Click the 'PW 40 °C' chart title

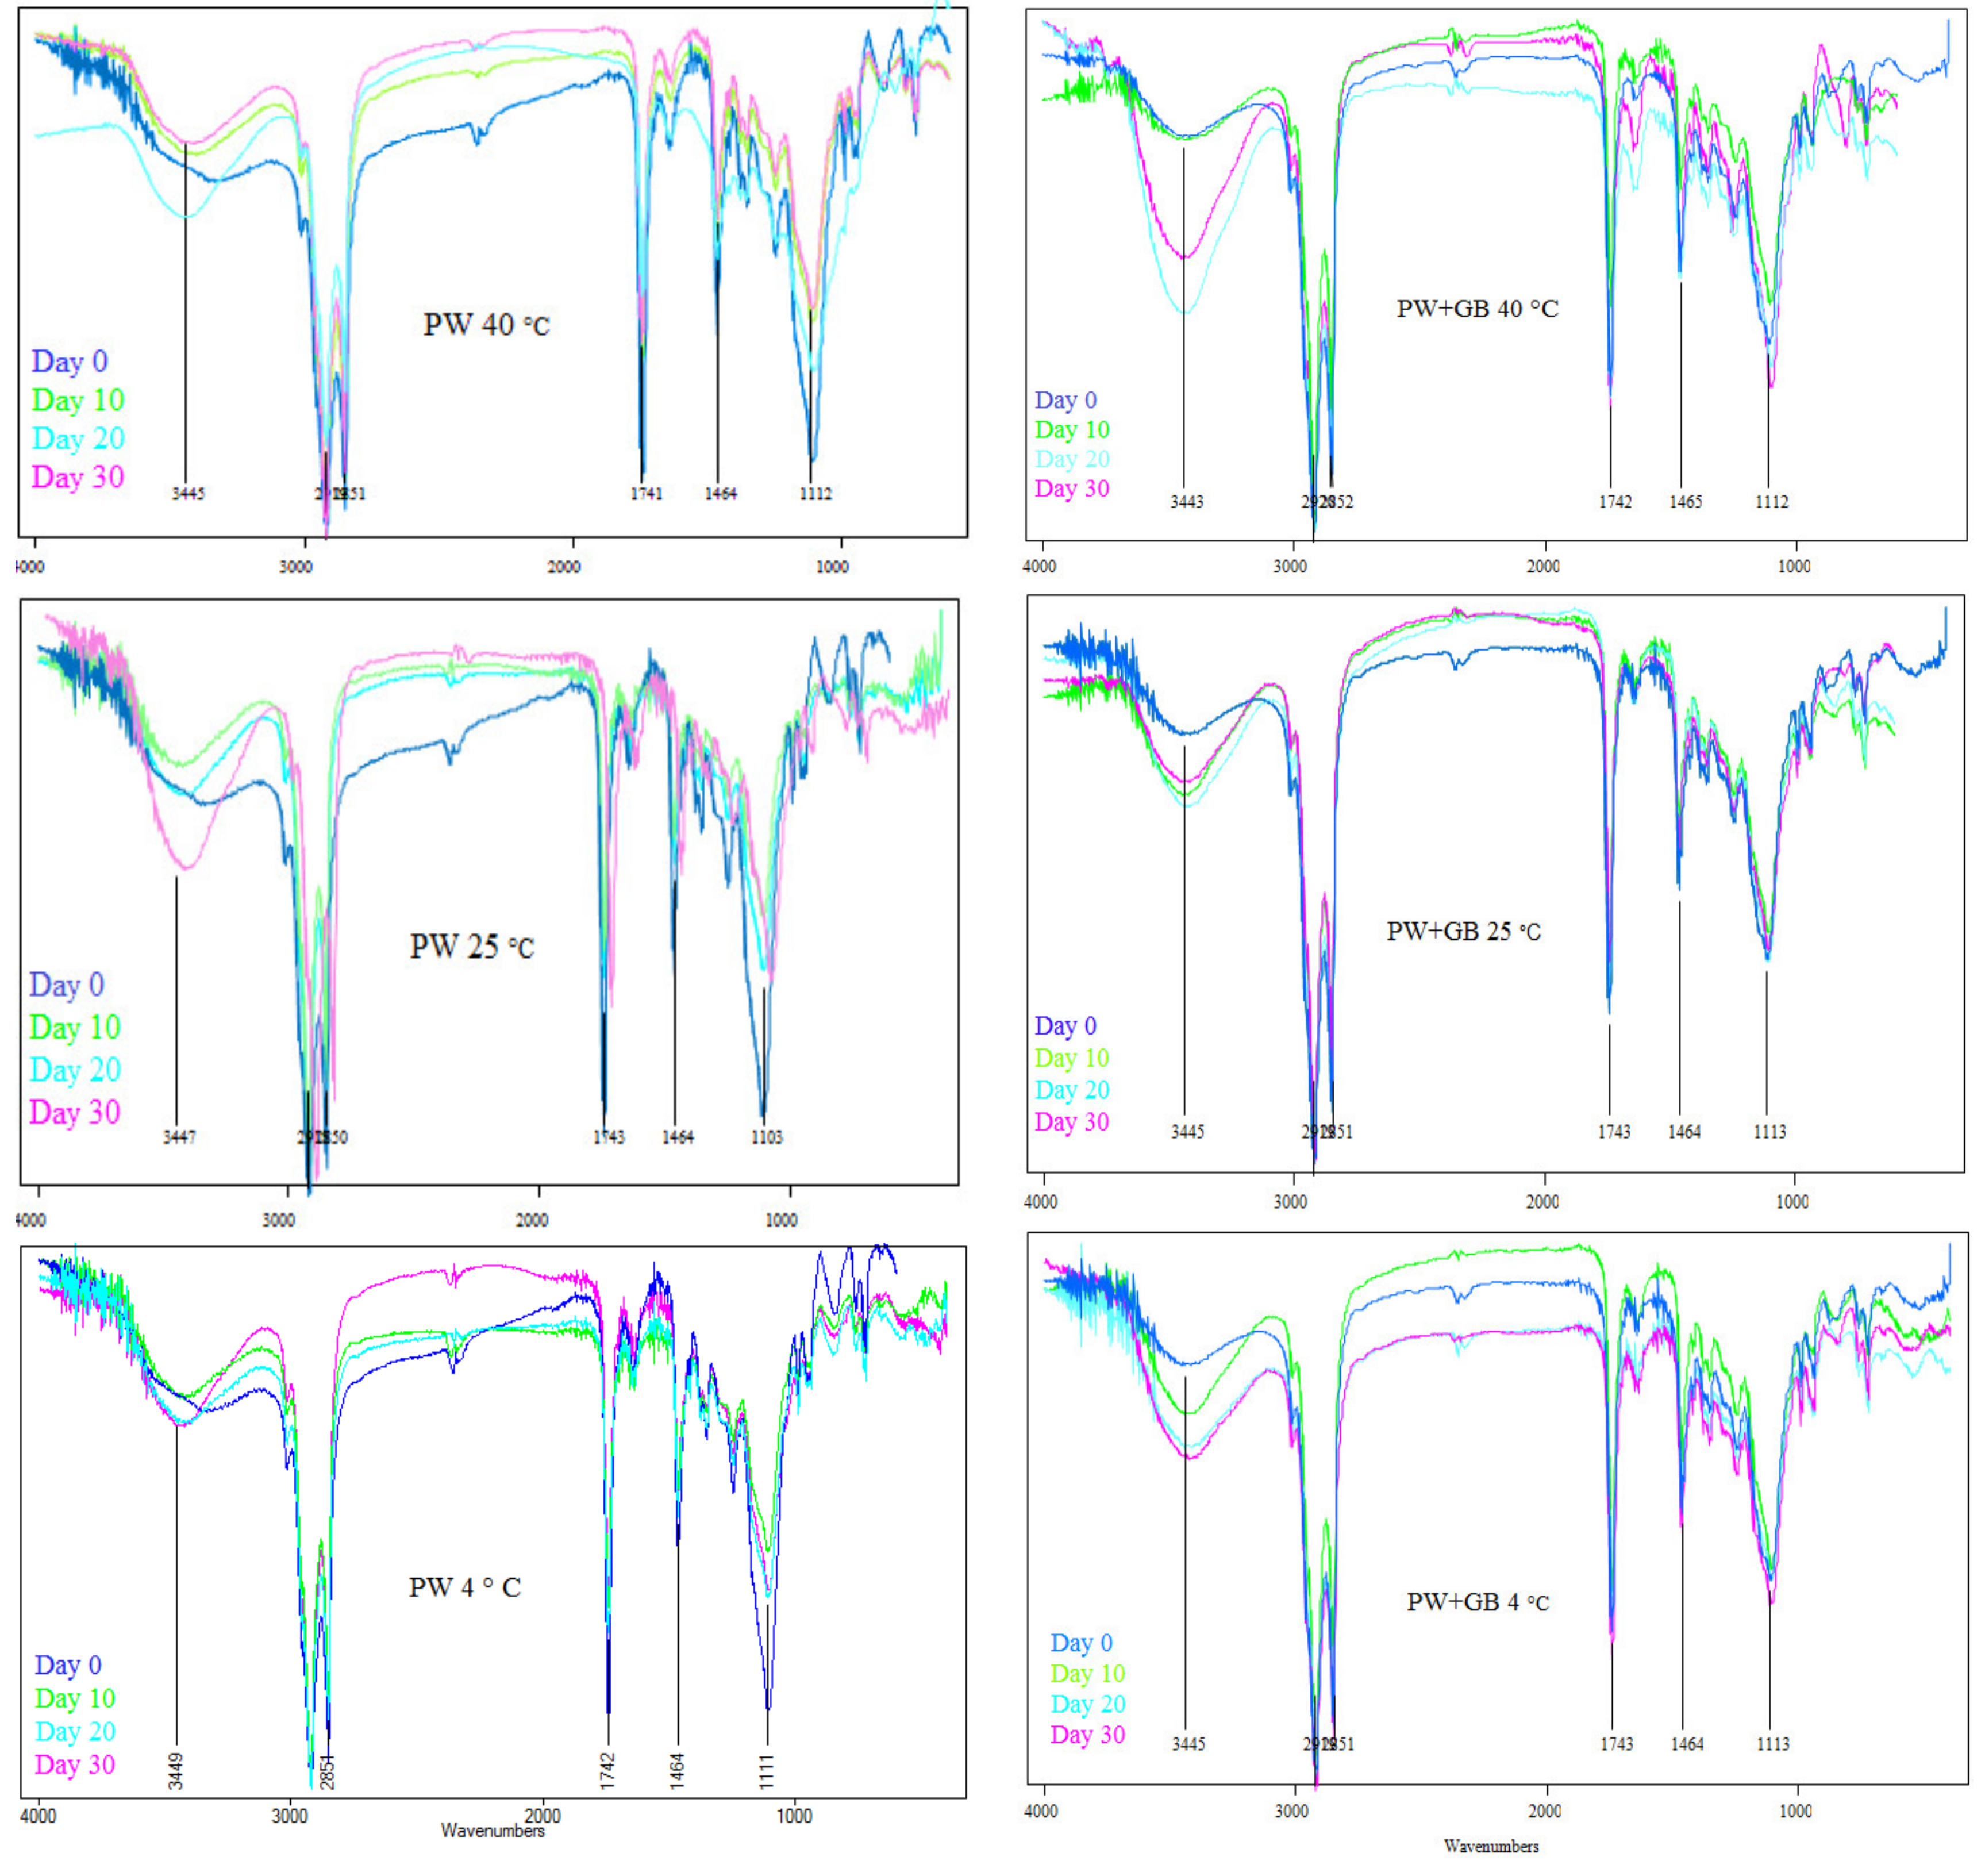pyautogui.click(x=486, y=325)
